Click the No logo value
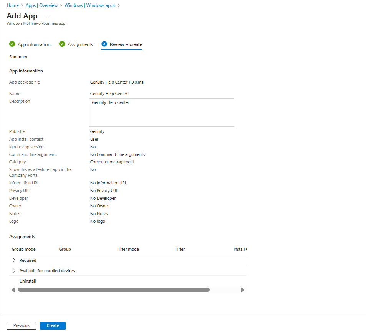This screenshot has height=332, width=366. [98, 221]
